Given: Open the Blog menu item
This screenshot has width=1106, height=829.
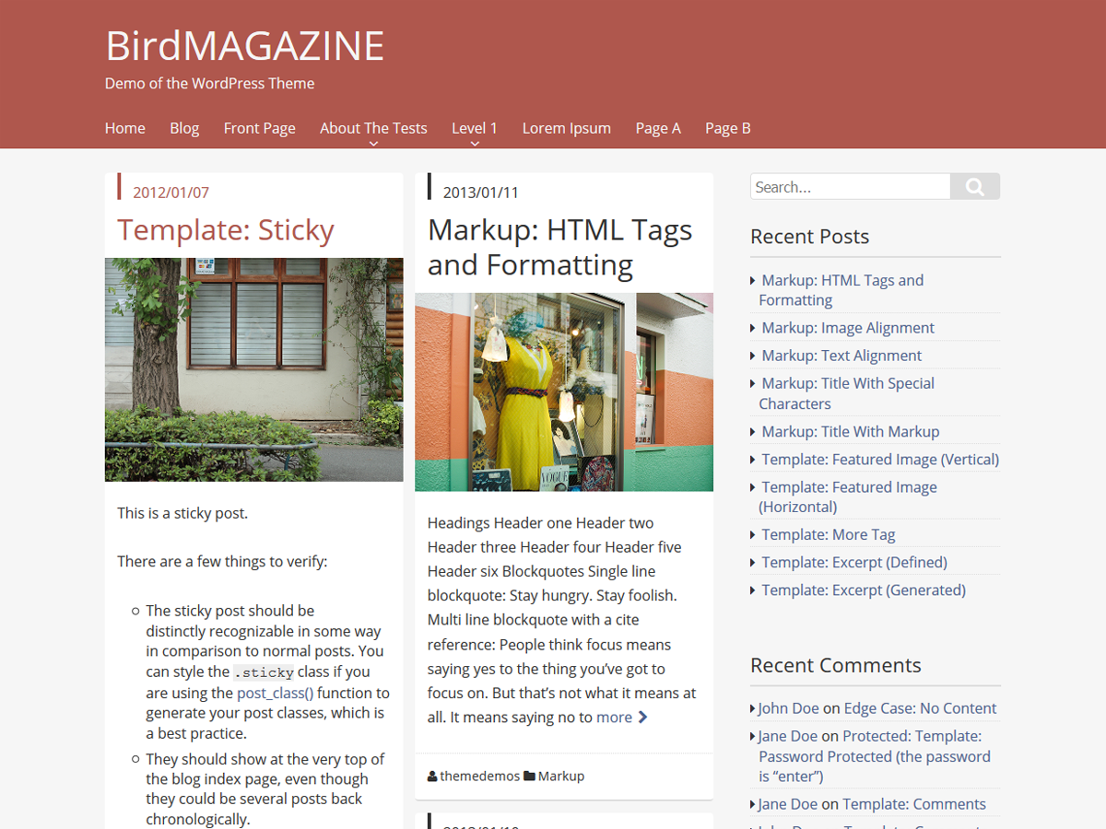Looking at the screenshot, I should (184, 128).
